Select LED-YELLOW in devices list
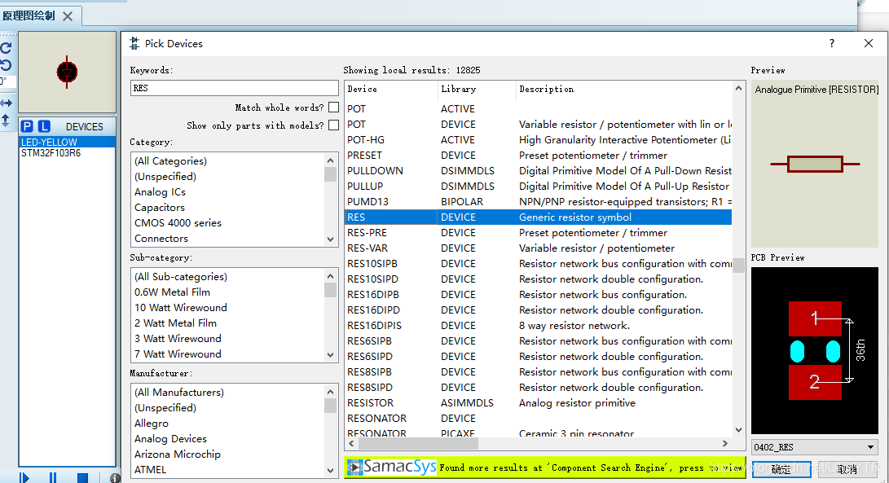This screenshot has width=889, height=483. (67, 142)
